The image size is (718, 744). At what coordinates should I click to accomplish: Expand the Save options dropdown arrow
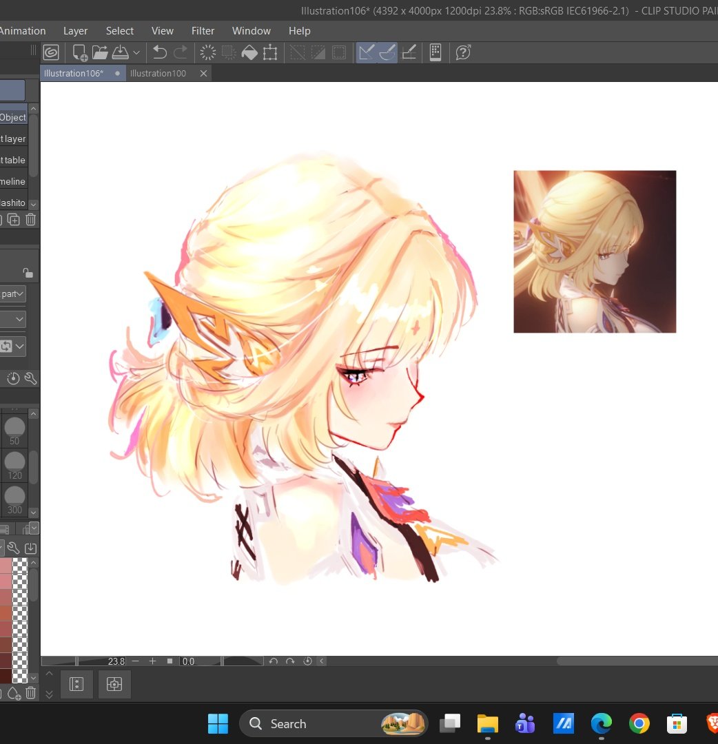coord(136,52)
